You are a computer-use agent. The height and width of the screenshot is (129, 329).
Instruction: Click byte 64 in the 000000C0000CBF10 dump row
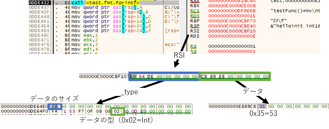click(x=142, y=77)
